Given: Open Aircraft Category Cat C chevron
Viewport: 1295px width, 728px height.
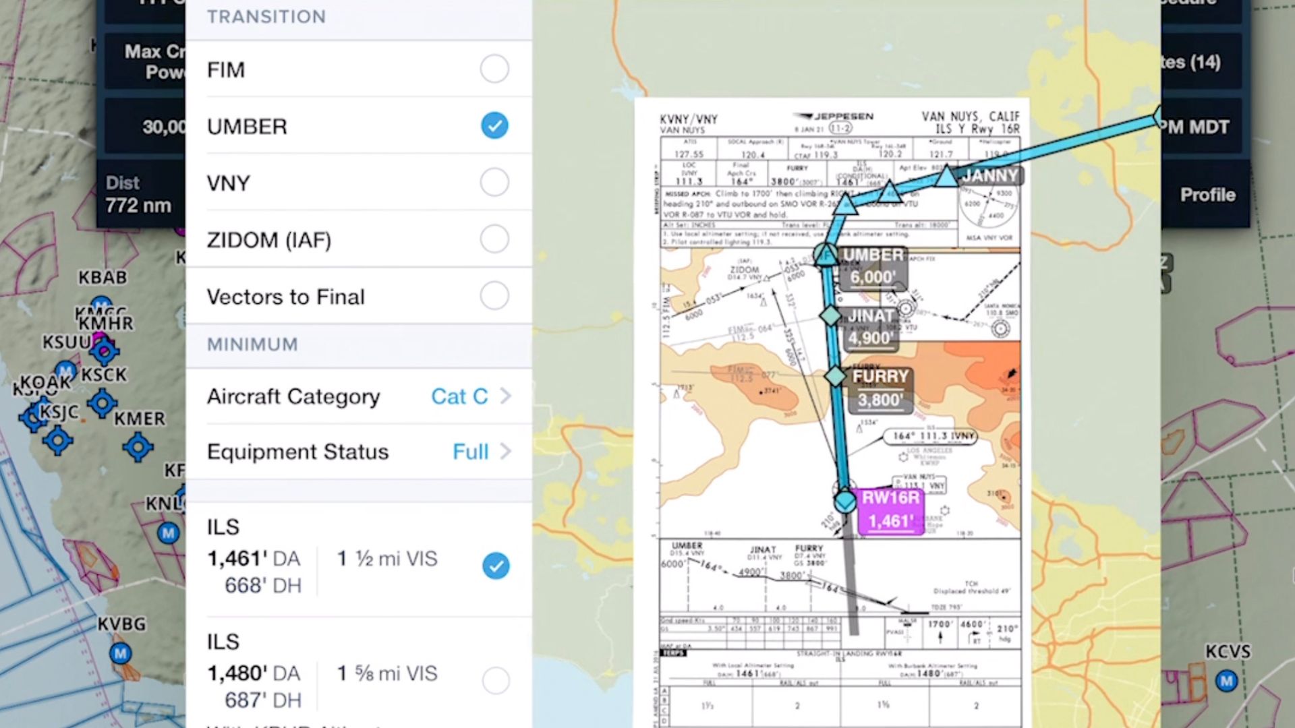Looking at the screenshot, I should (506, 396).
